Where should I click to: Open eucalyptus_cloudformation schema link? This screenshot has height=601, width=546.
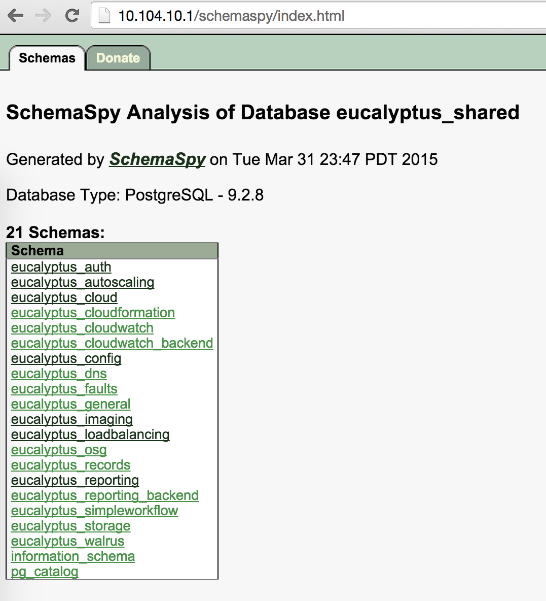tap(93, 313)
